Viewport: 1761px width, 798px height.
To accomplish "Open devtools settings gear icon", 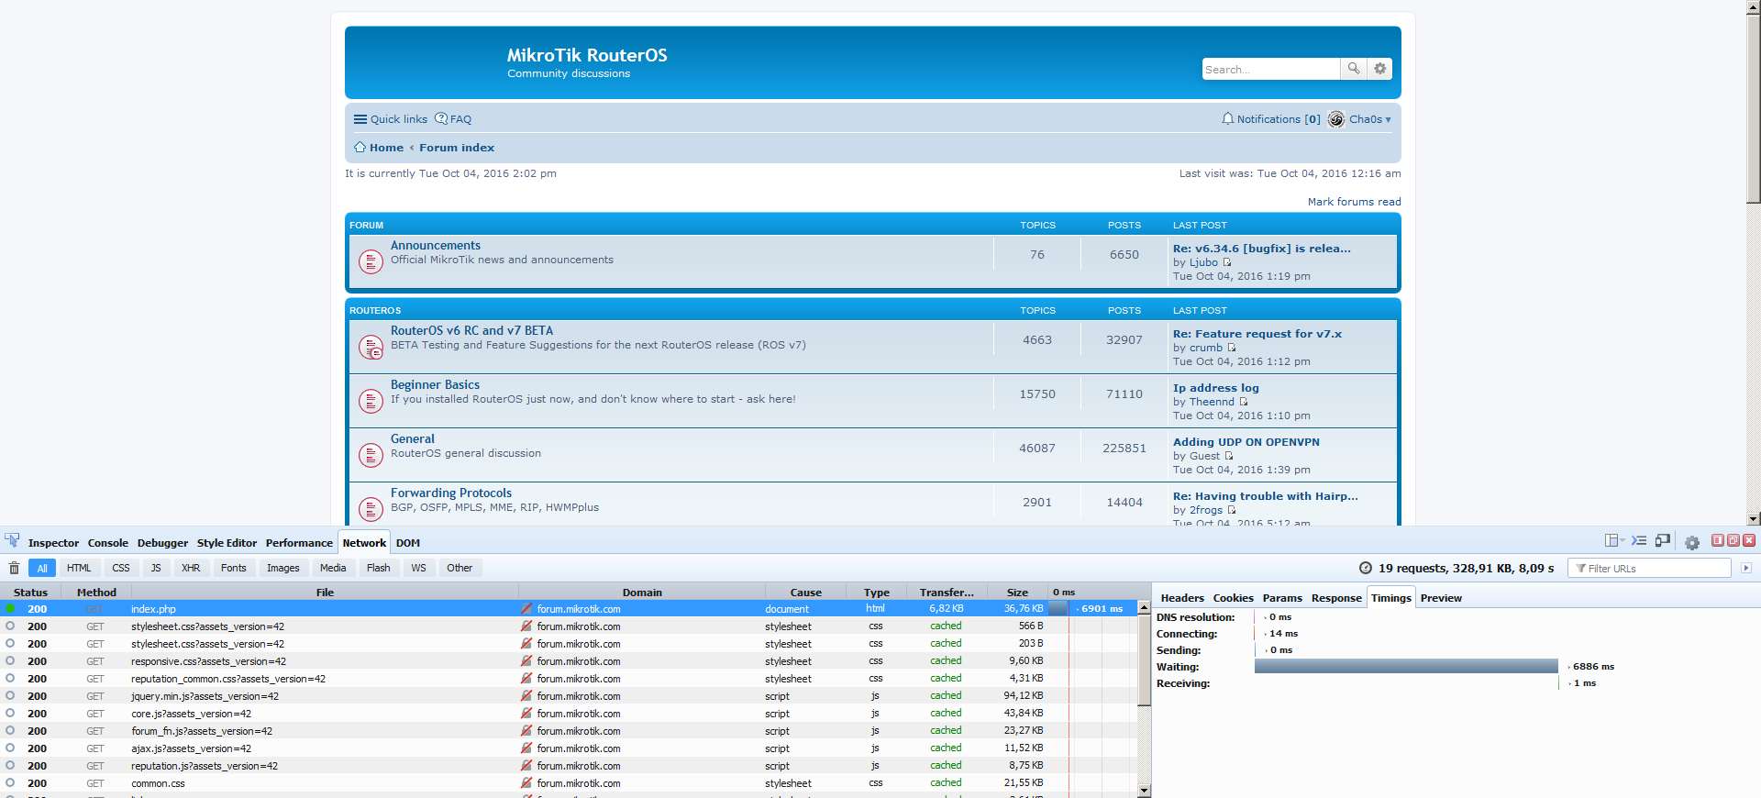I will click(1692, 542).
